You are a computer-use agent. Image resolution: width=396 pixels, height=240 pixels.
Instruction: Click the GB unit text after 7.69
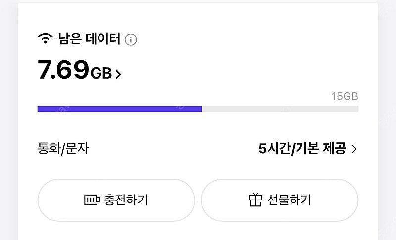(101, 73)
